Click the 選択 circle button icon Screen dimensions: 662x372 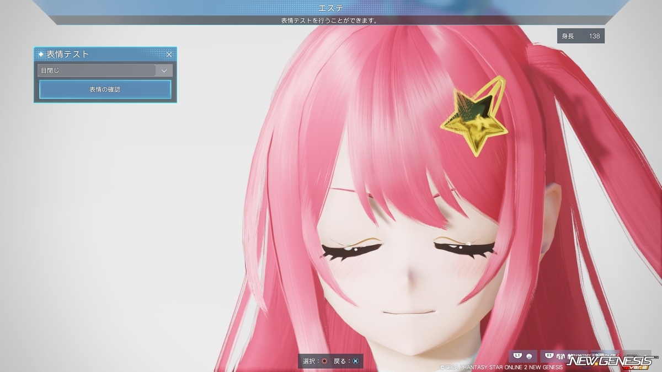click(324, 361)
